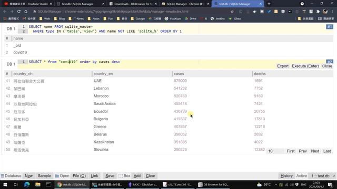The image size is (337, 189).
Task: Click the Link button
Action: coord(94,176)
